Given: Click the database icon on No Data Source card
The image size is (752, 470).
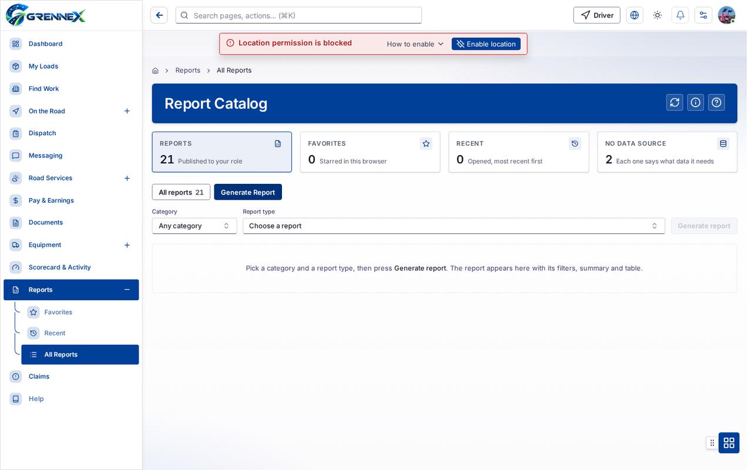Looking at the screenshot, I should coord(724,143).
